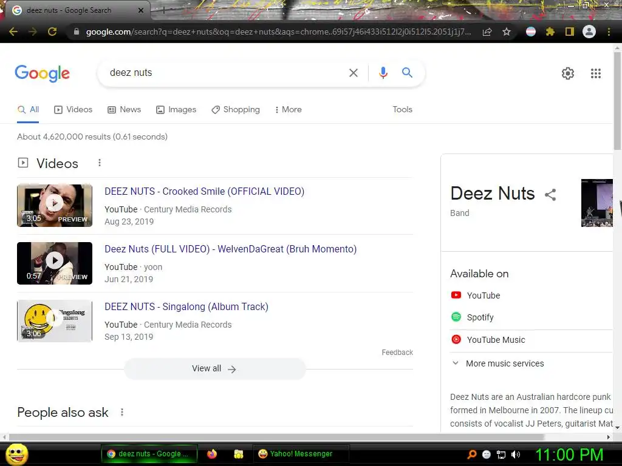Open YouTube under Available on
Screen dimensions: 622x466
tap(476, 295)
